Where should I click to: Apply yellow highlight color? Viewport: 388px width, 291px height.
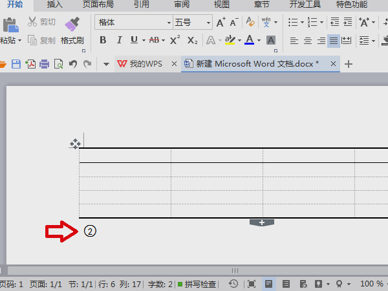coord(230,40)
